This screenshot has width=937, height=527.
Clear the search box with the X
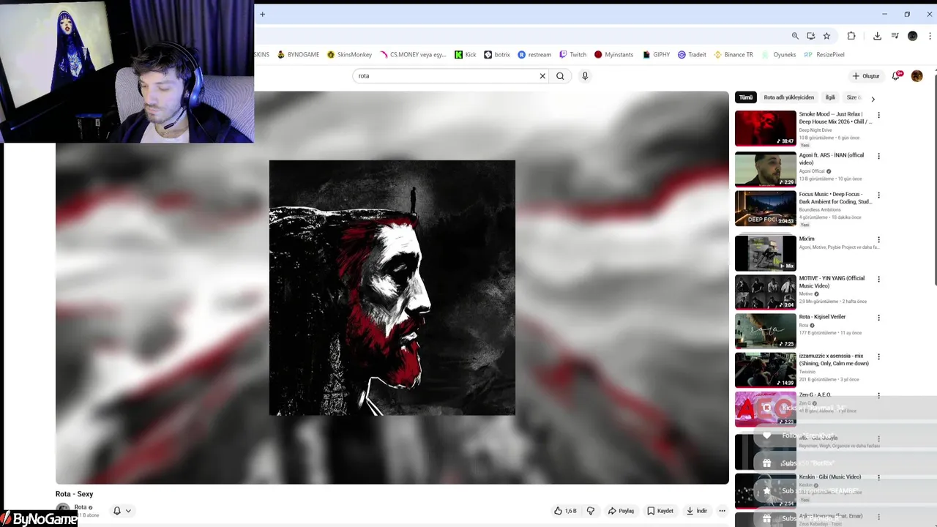tap(542, 76)
